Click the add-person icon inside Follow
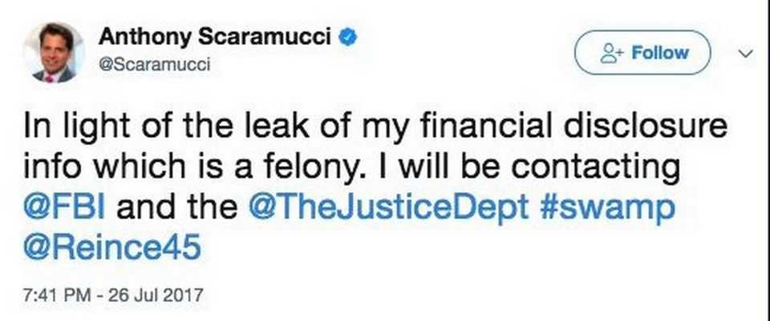Viewport: 770px width, 321px height. (612, 54)
